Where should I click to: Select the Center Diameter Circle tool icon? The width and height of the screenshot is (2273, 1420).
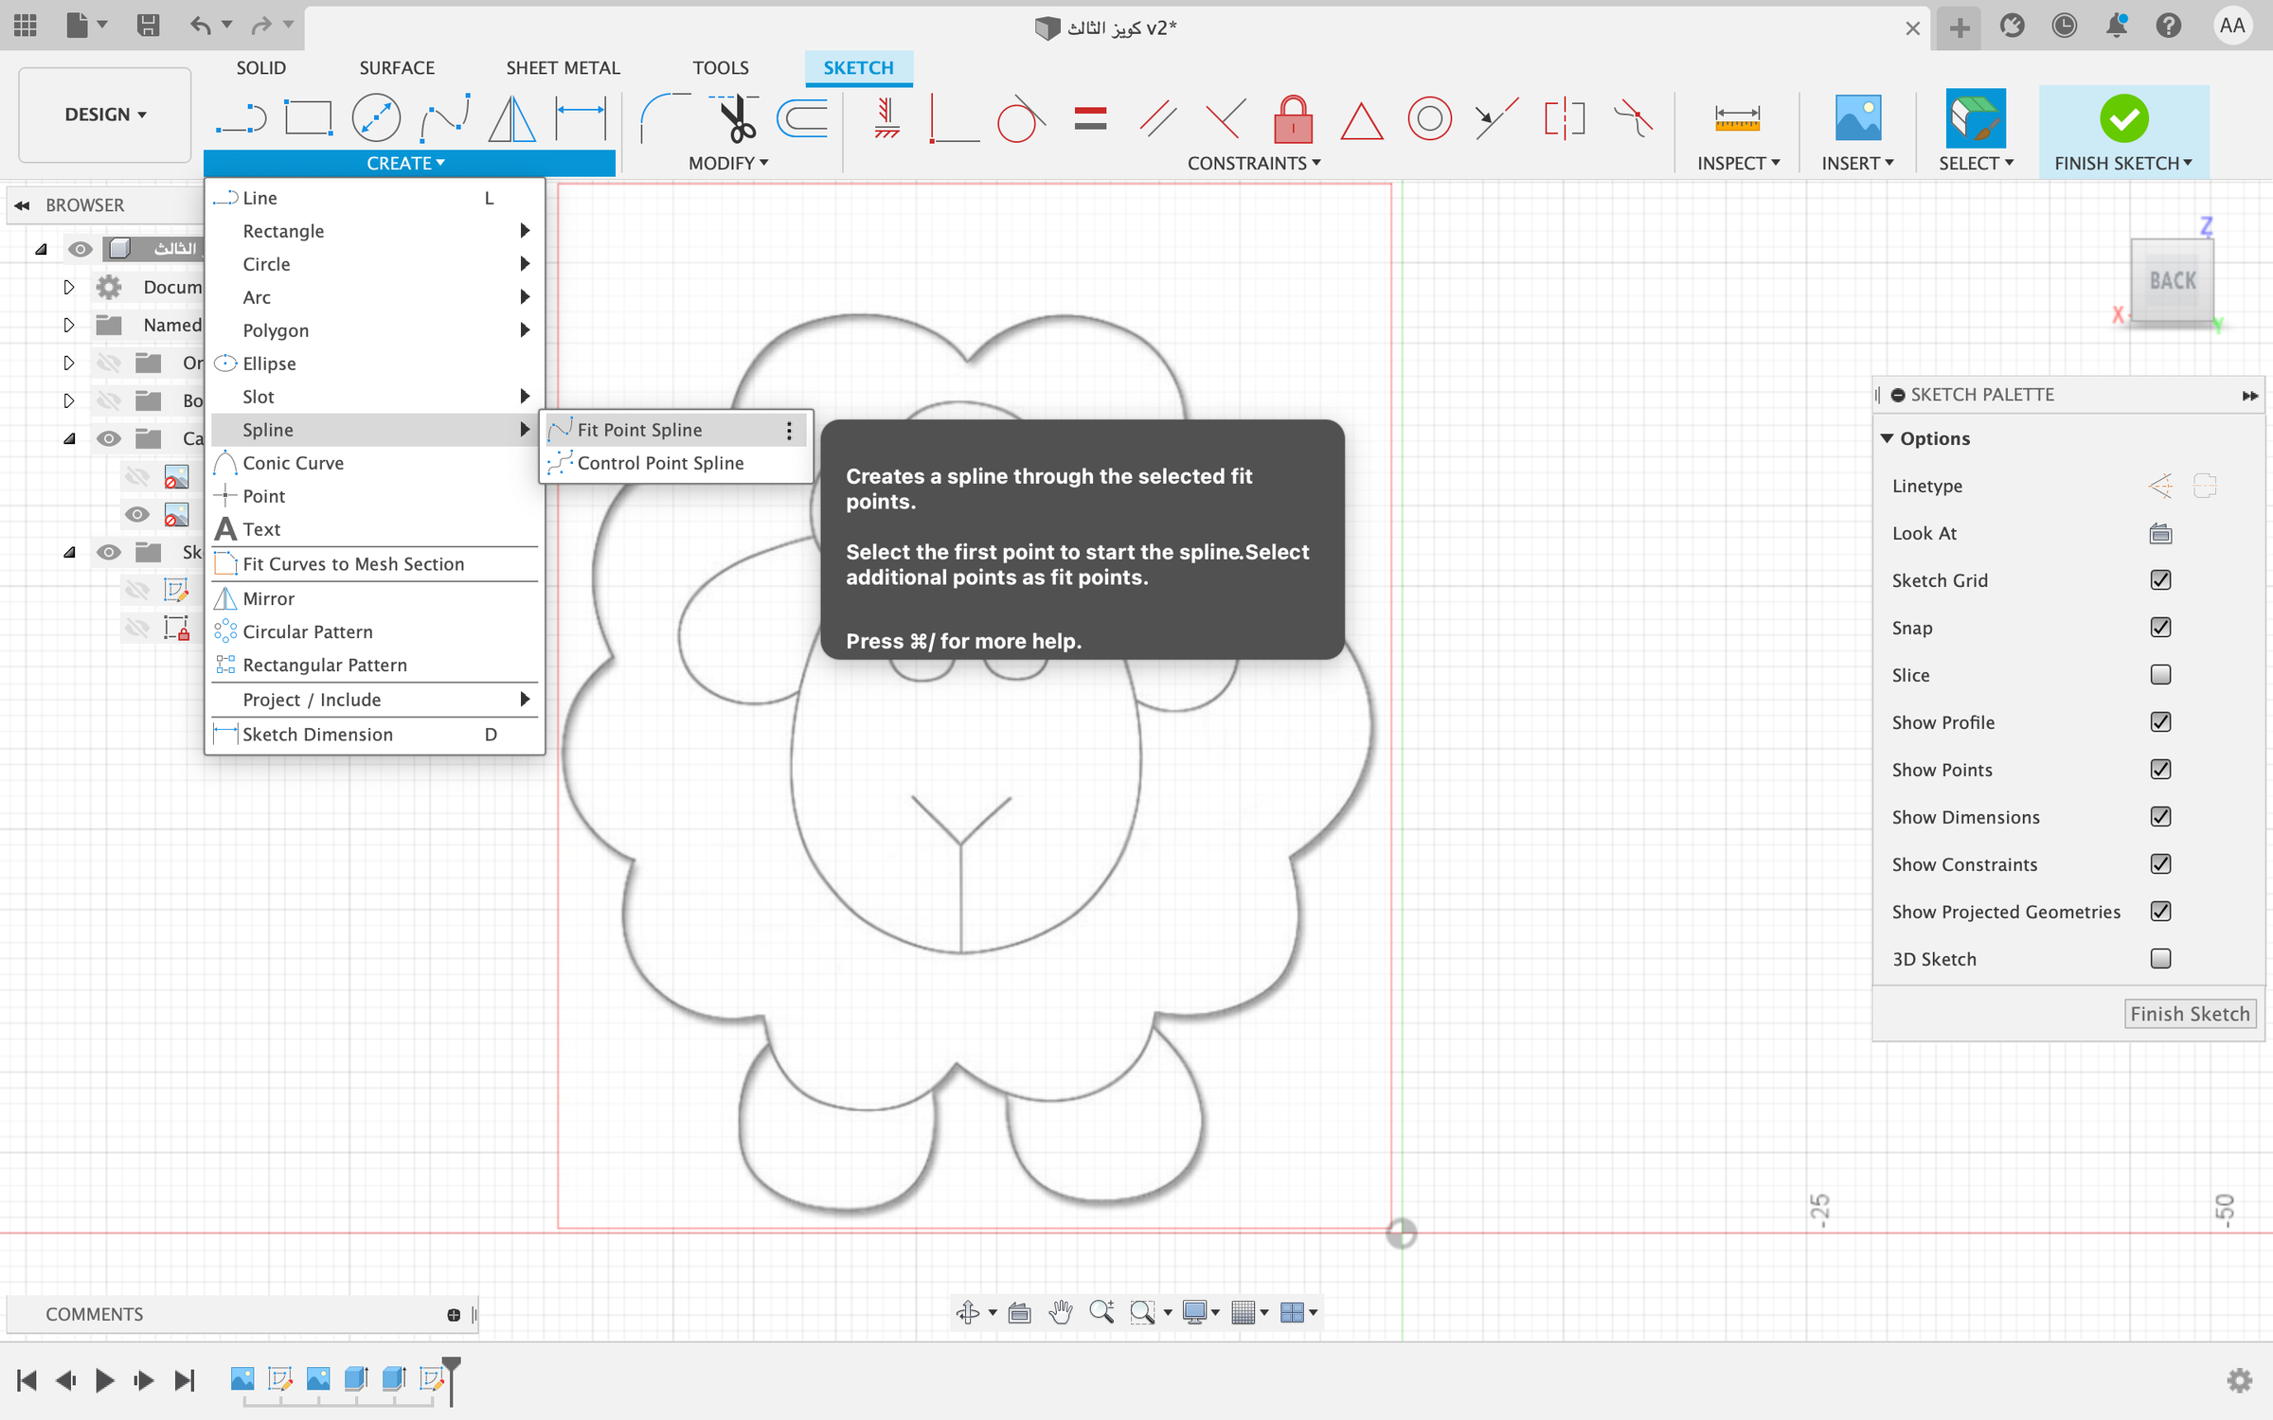tap(376, 118)
